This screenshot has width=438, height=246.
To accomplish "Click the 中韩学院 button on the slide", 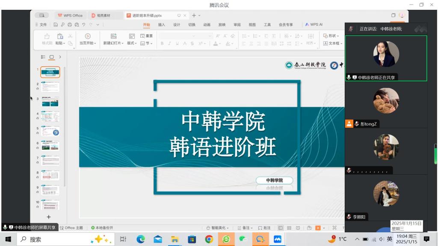I will [274, 181].
